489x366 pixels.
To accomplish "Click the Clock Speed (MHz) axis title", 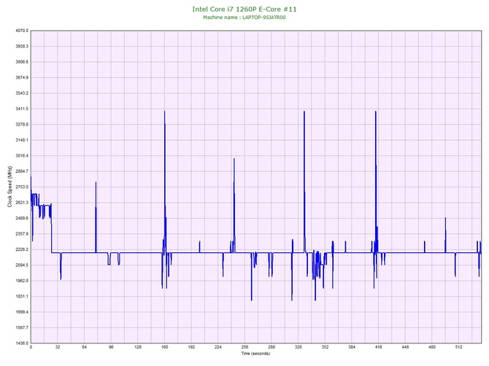I will point(9,187).
